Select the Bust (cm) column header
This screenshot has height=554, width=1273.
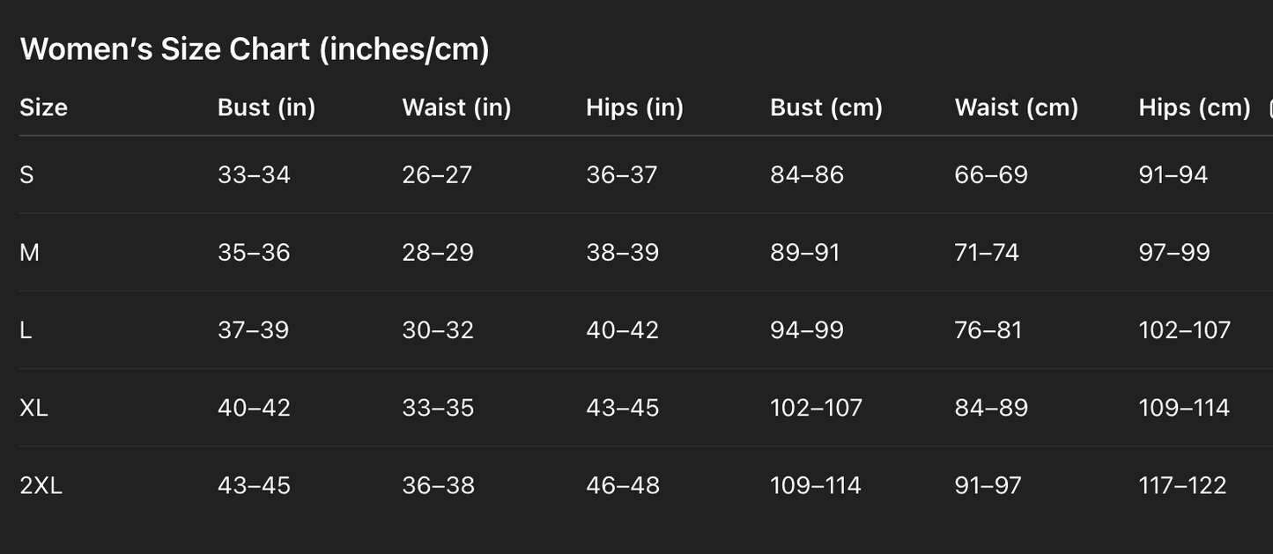(825, 107)
